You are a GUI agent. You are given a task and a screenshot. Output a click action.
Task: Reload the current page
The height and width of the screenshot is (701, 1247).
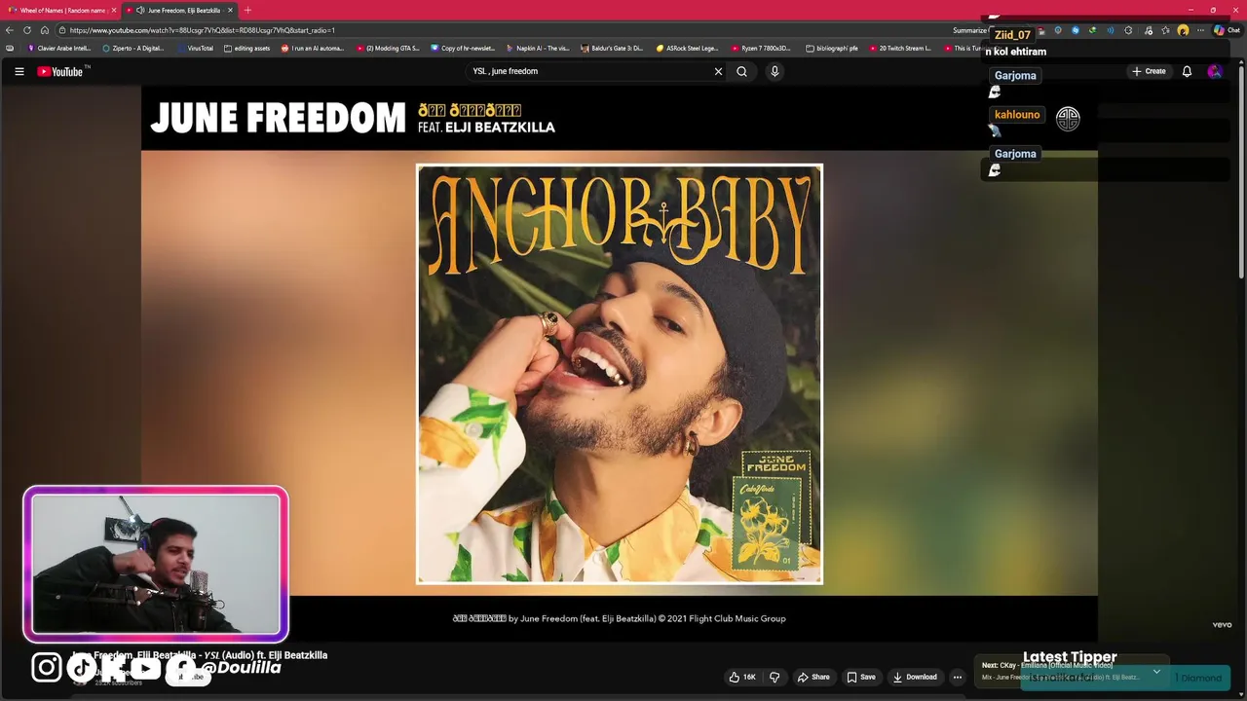tap(27, 30)
